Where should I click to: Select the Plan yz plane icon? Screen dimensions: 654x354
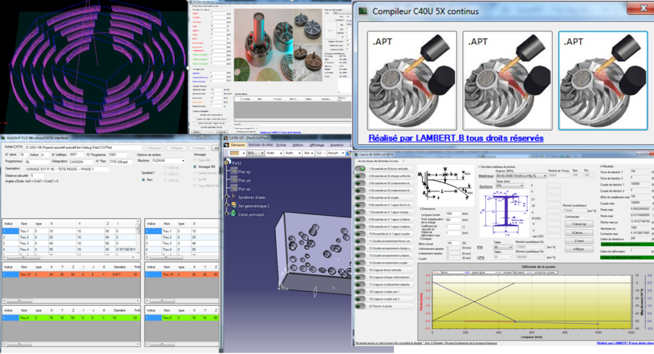[x=234, y=180]
